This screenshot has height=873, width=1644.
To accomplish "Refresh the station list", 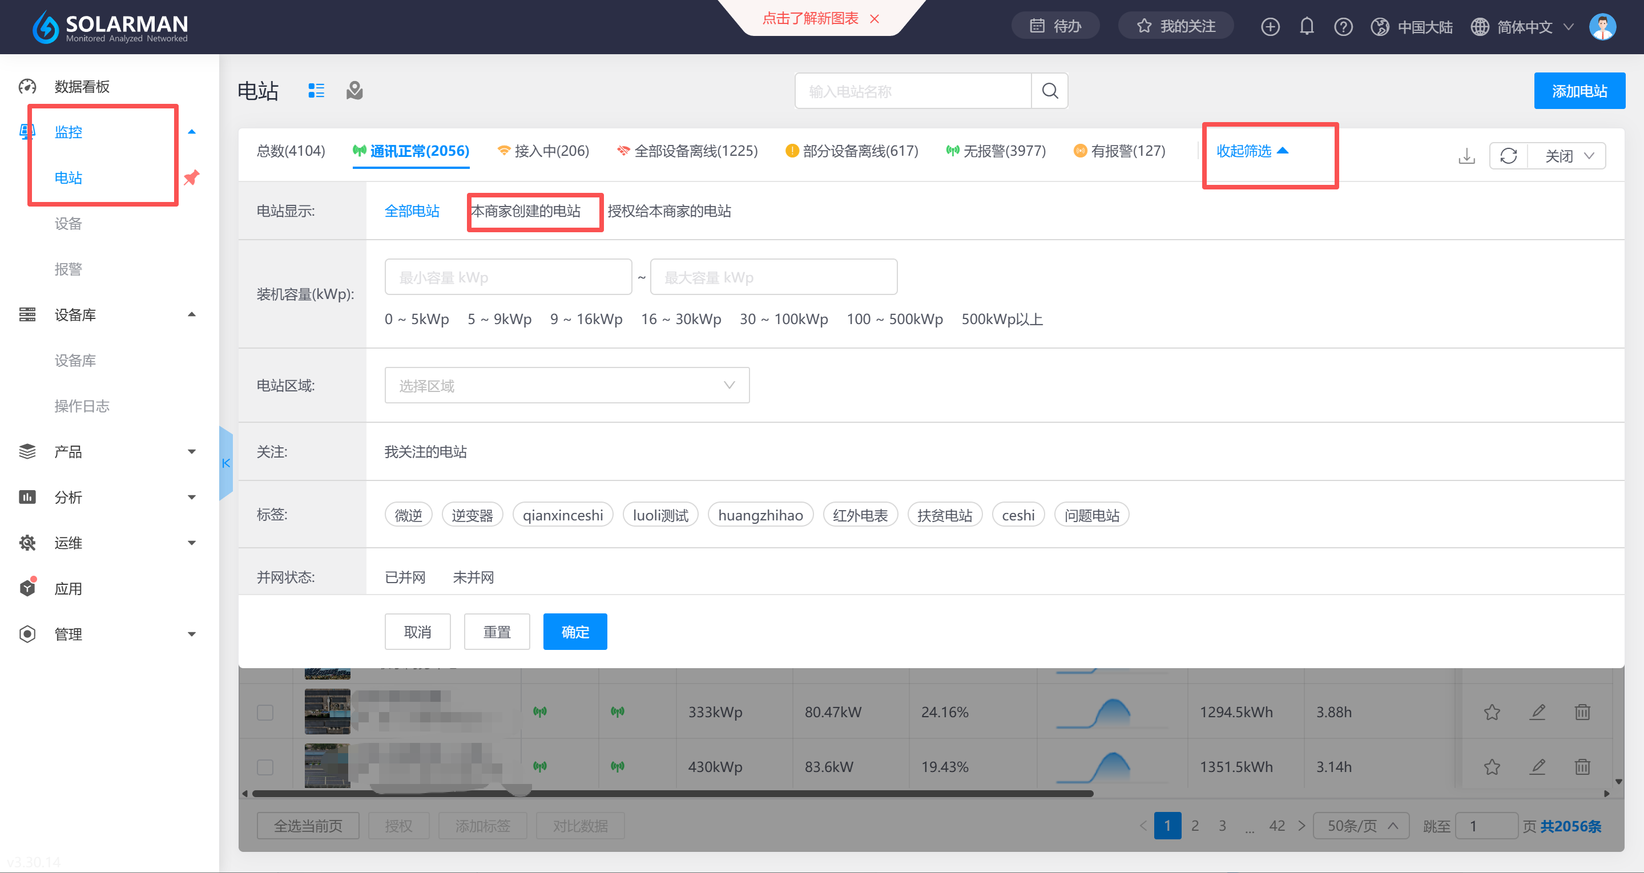I will pos(1508,156).
